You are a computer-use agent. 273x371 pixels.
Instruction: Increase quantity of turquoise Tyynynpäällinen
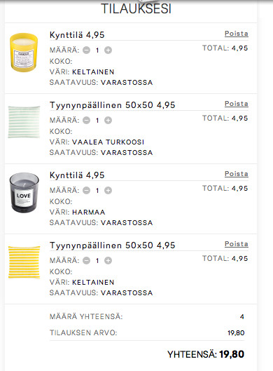pos(108,121)
